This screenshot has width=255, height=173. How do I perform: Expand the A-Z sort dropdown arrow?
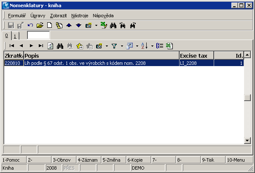(x=152, y=46)
